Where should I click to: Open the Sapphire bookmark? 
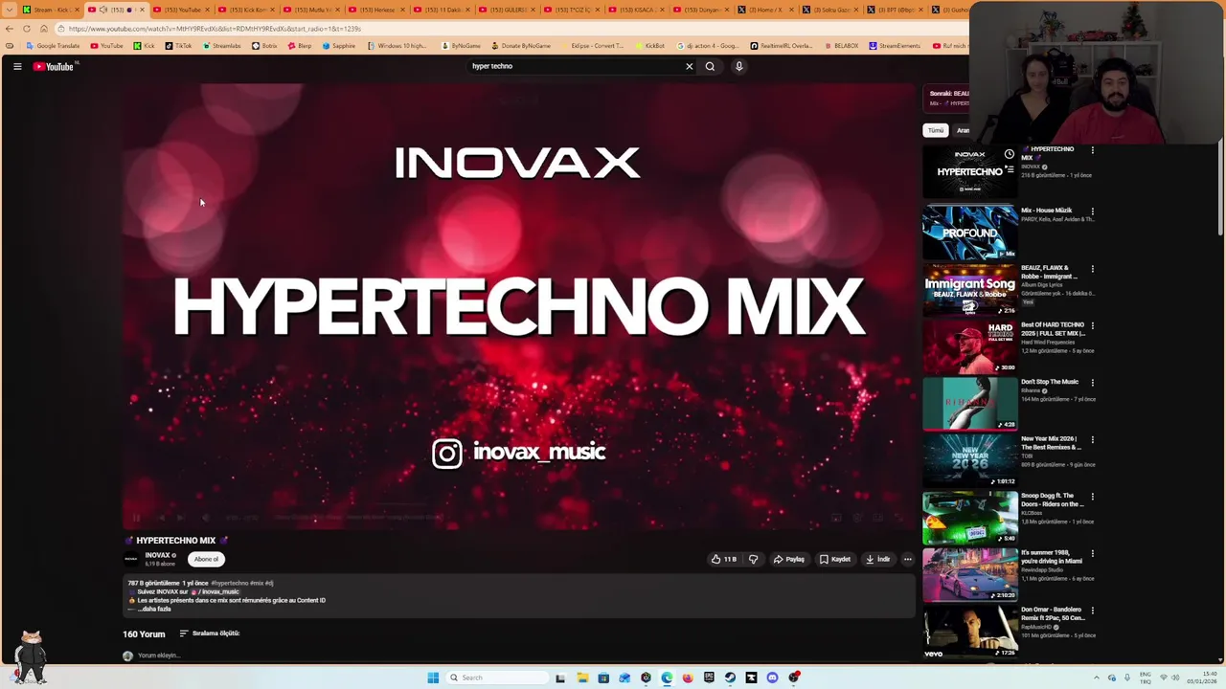[x=339, y=46]
